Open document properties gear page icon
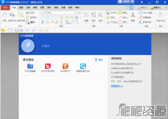 [x=67, y=22]
